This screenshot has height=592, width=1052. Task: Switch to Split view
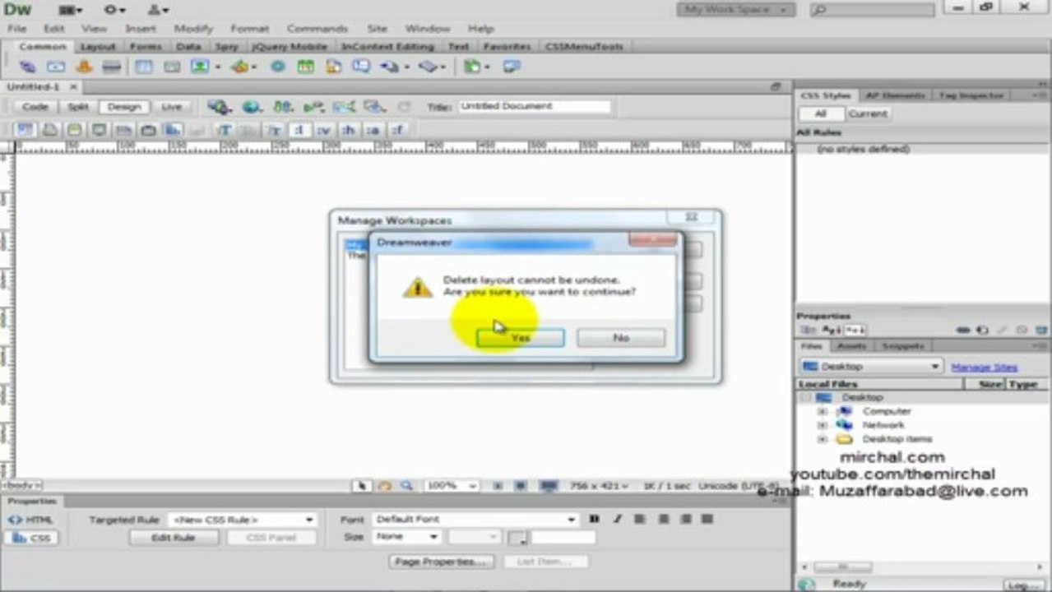click(77, 107)
